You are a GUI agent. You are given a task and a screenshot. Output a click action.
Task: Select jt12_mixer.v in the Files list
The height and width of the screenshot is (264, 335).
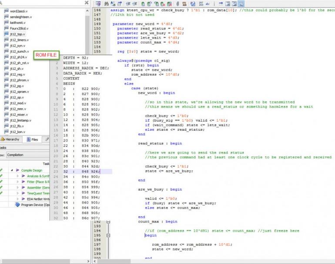[18, 114]
